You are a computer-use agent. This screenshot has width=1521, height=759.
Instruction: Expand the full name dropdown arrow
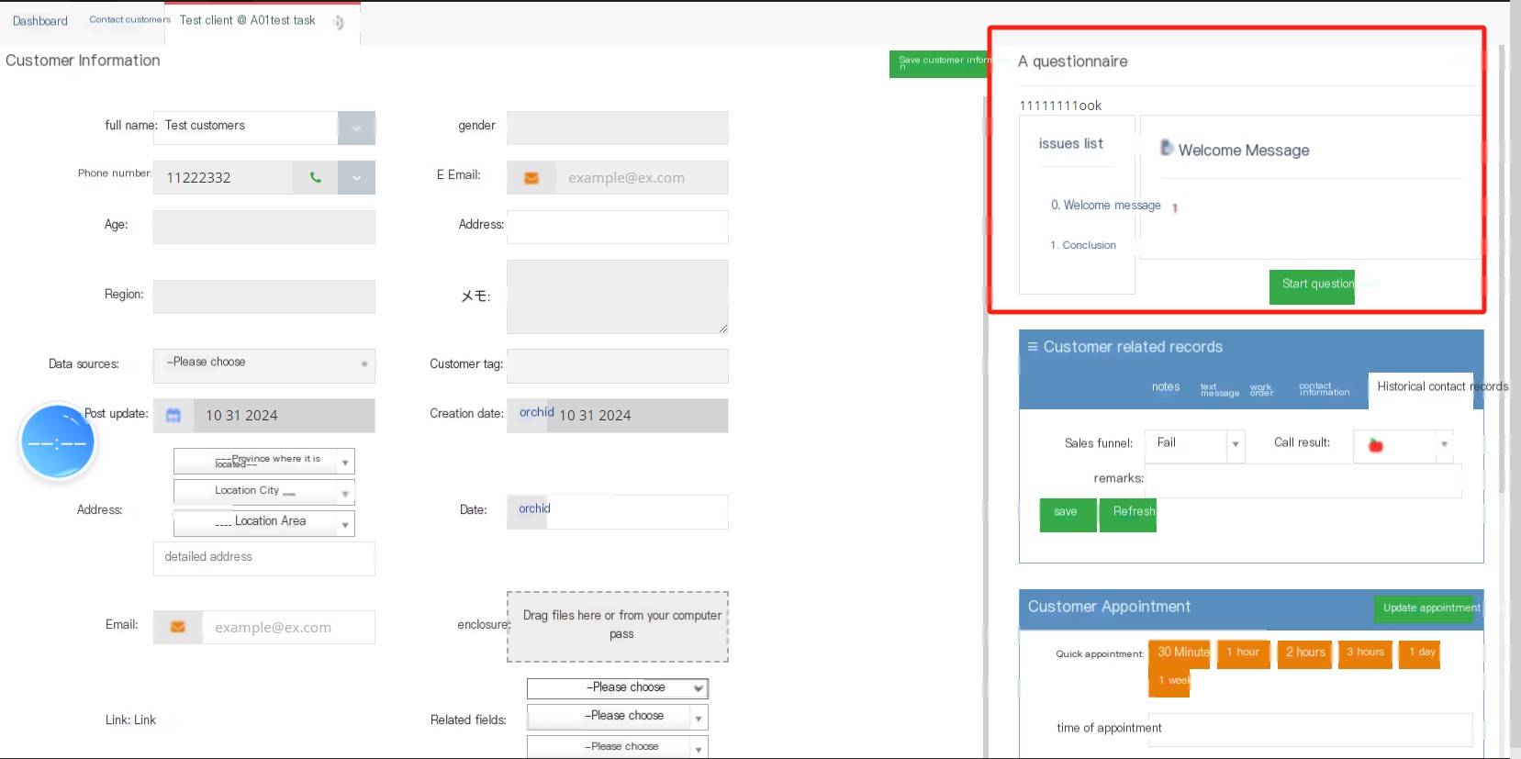(x=356, y=128)
